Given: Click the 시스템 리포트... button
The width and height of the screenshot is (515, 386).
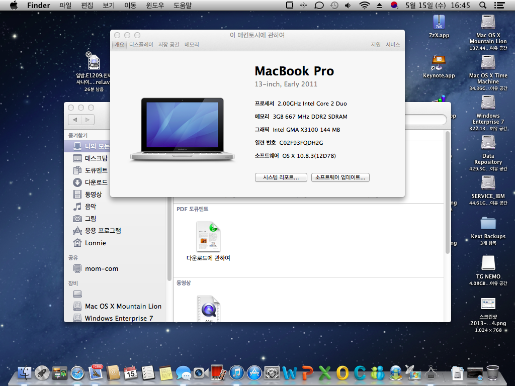Looking at the screenshot, I should tap(281, 177).
